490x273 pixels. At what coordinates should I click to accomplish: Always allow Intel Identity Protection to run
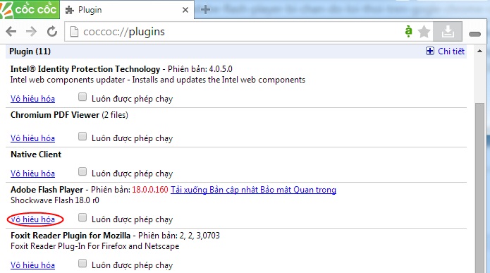click(82, 97)
